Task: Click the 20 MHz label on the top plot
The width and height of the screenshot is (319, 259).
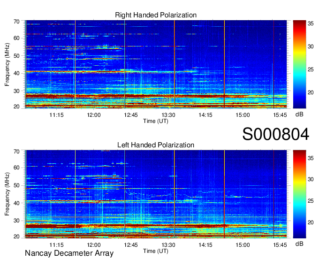Action: pos(16,107)
